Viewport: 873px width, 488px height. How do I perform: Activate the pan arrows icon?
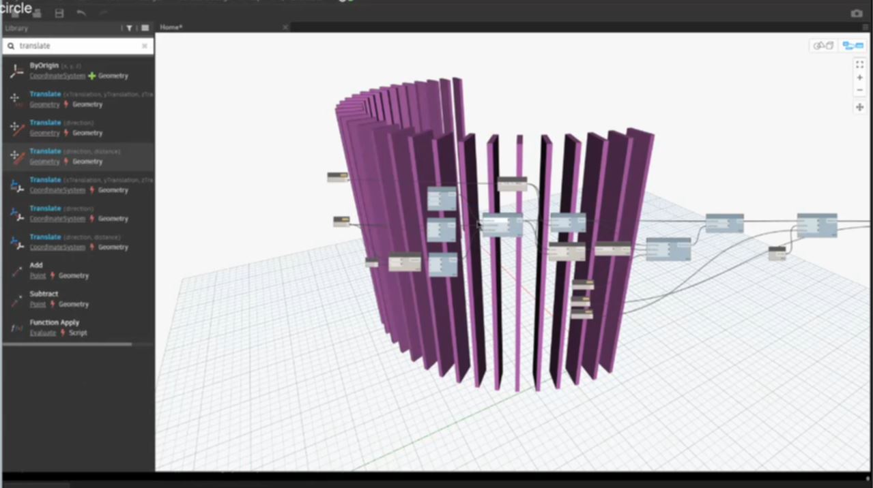[x=859, y=107]
